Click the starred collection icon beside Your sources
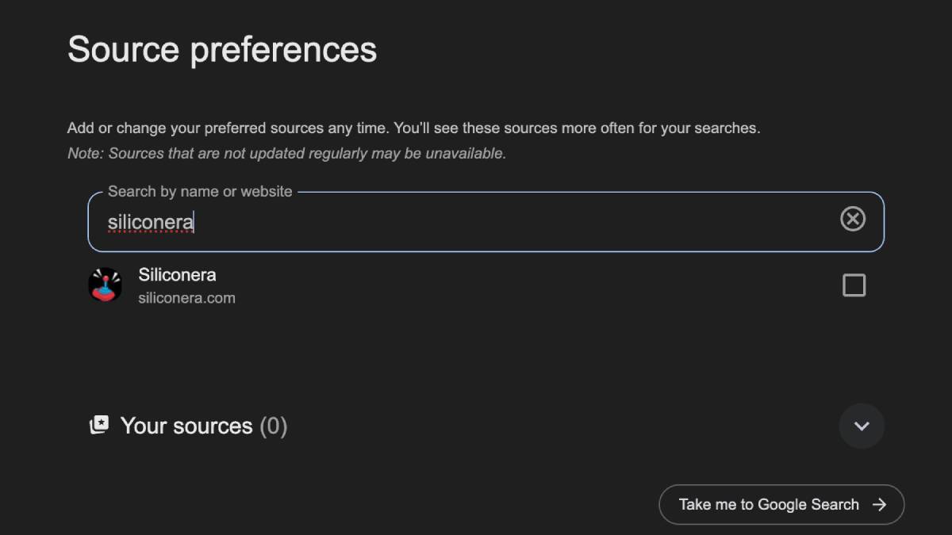Viewport: 952px width, 535px height. [99, 426]
